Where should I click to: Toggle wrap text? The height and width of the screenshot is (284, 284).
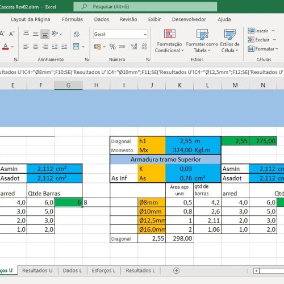[x=77, y=34]
